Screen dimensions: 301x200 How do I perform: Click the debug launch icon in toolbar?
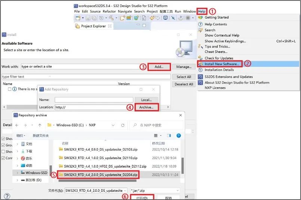pos(181,18)
